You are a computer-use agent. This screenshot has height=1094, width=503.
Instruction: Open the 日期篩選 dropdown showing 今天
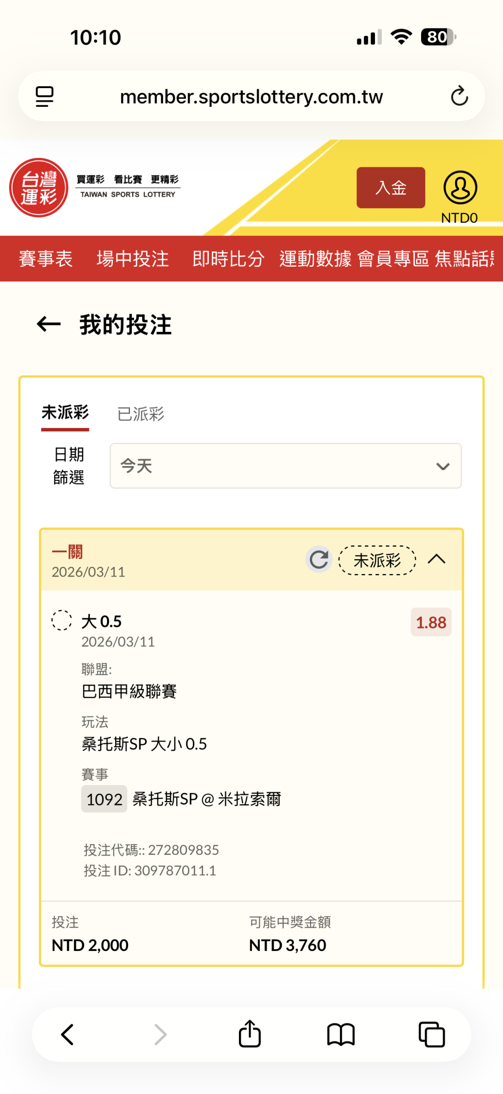click(285, 466)
